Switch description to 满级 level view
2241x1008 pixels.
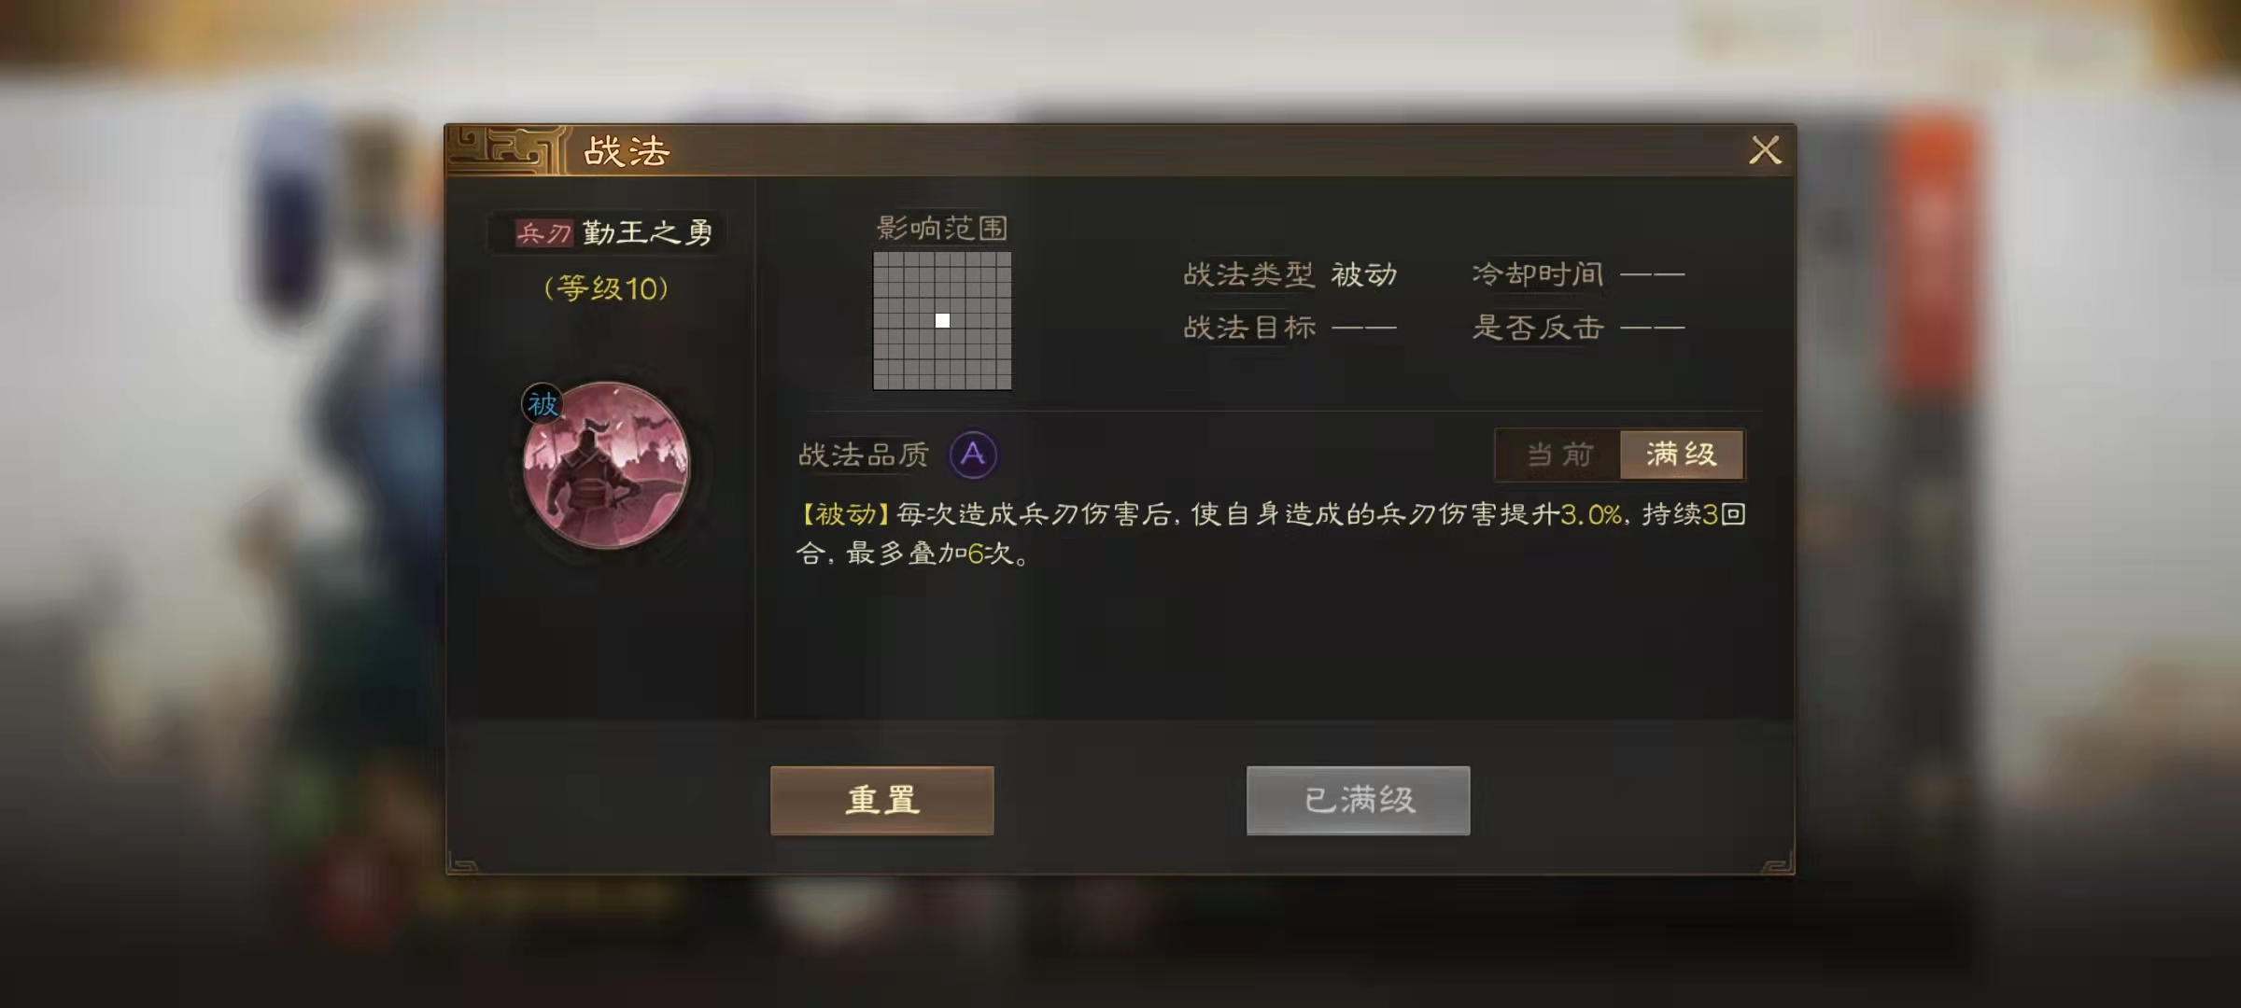(1682, 455)
